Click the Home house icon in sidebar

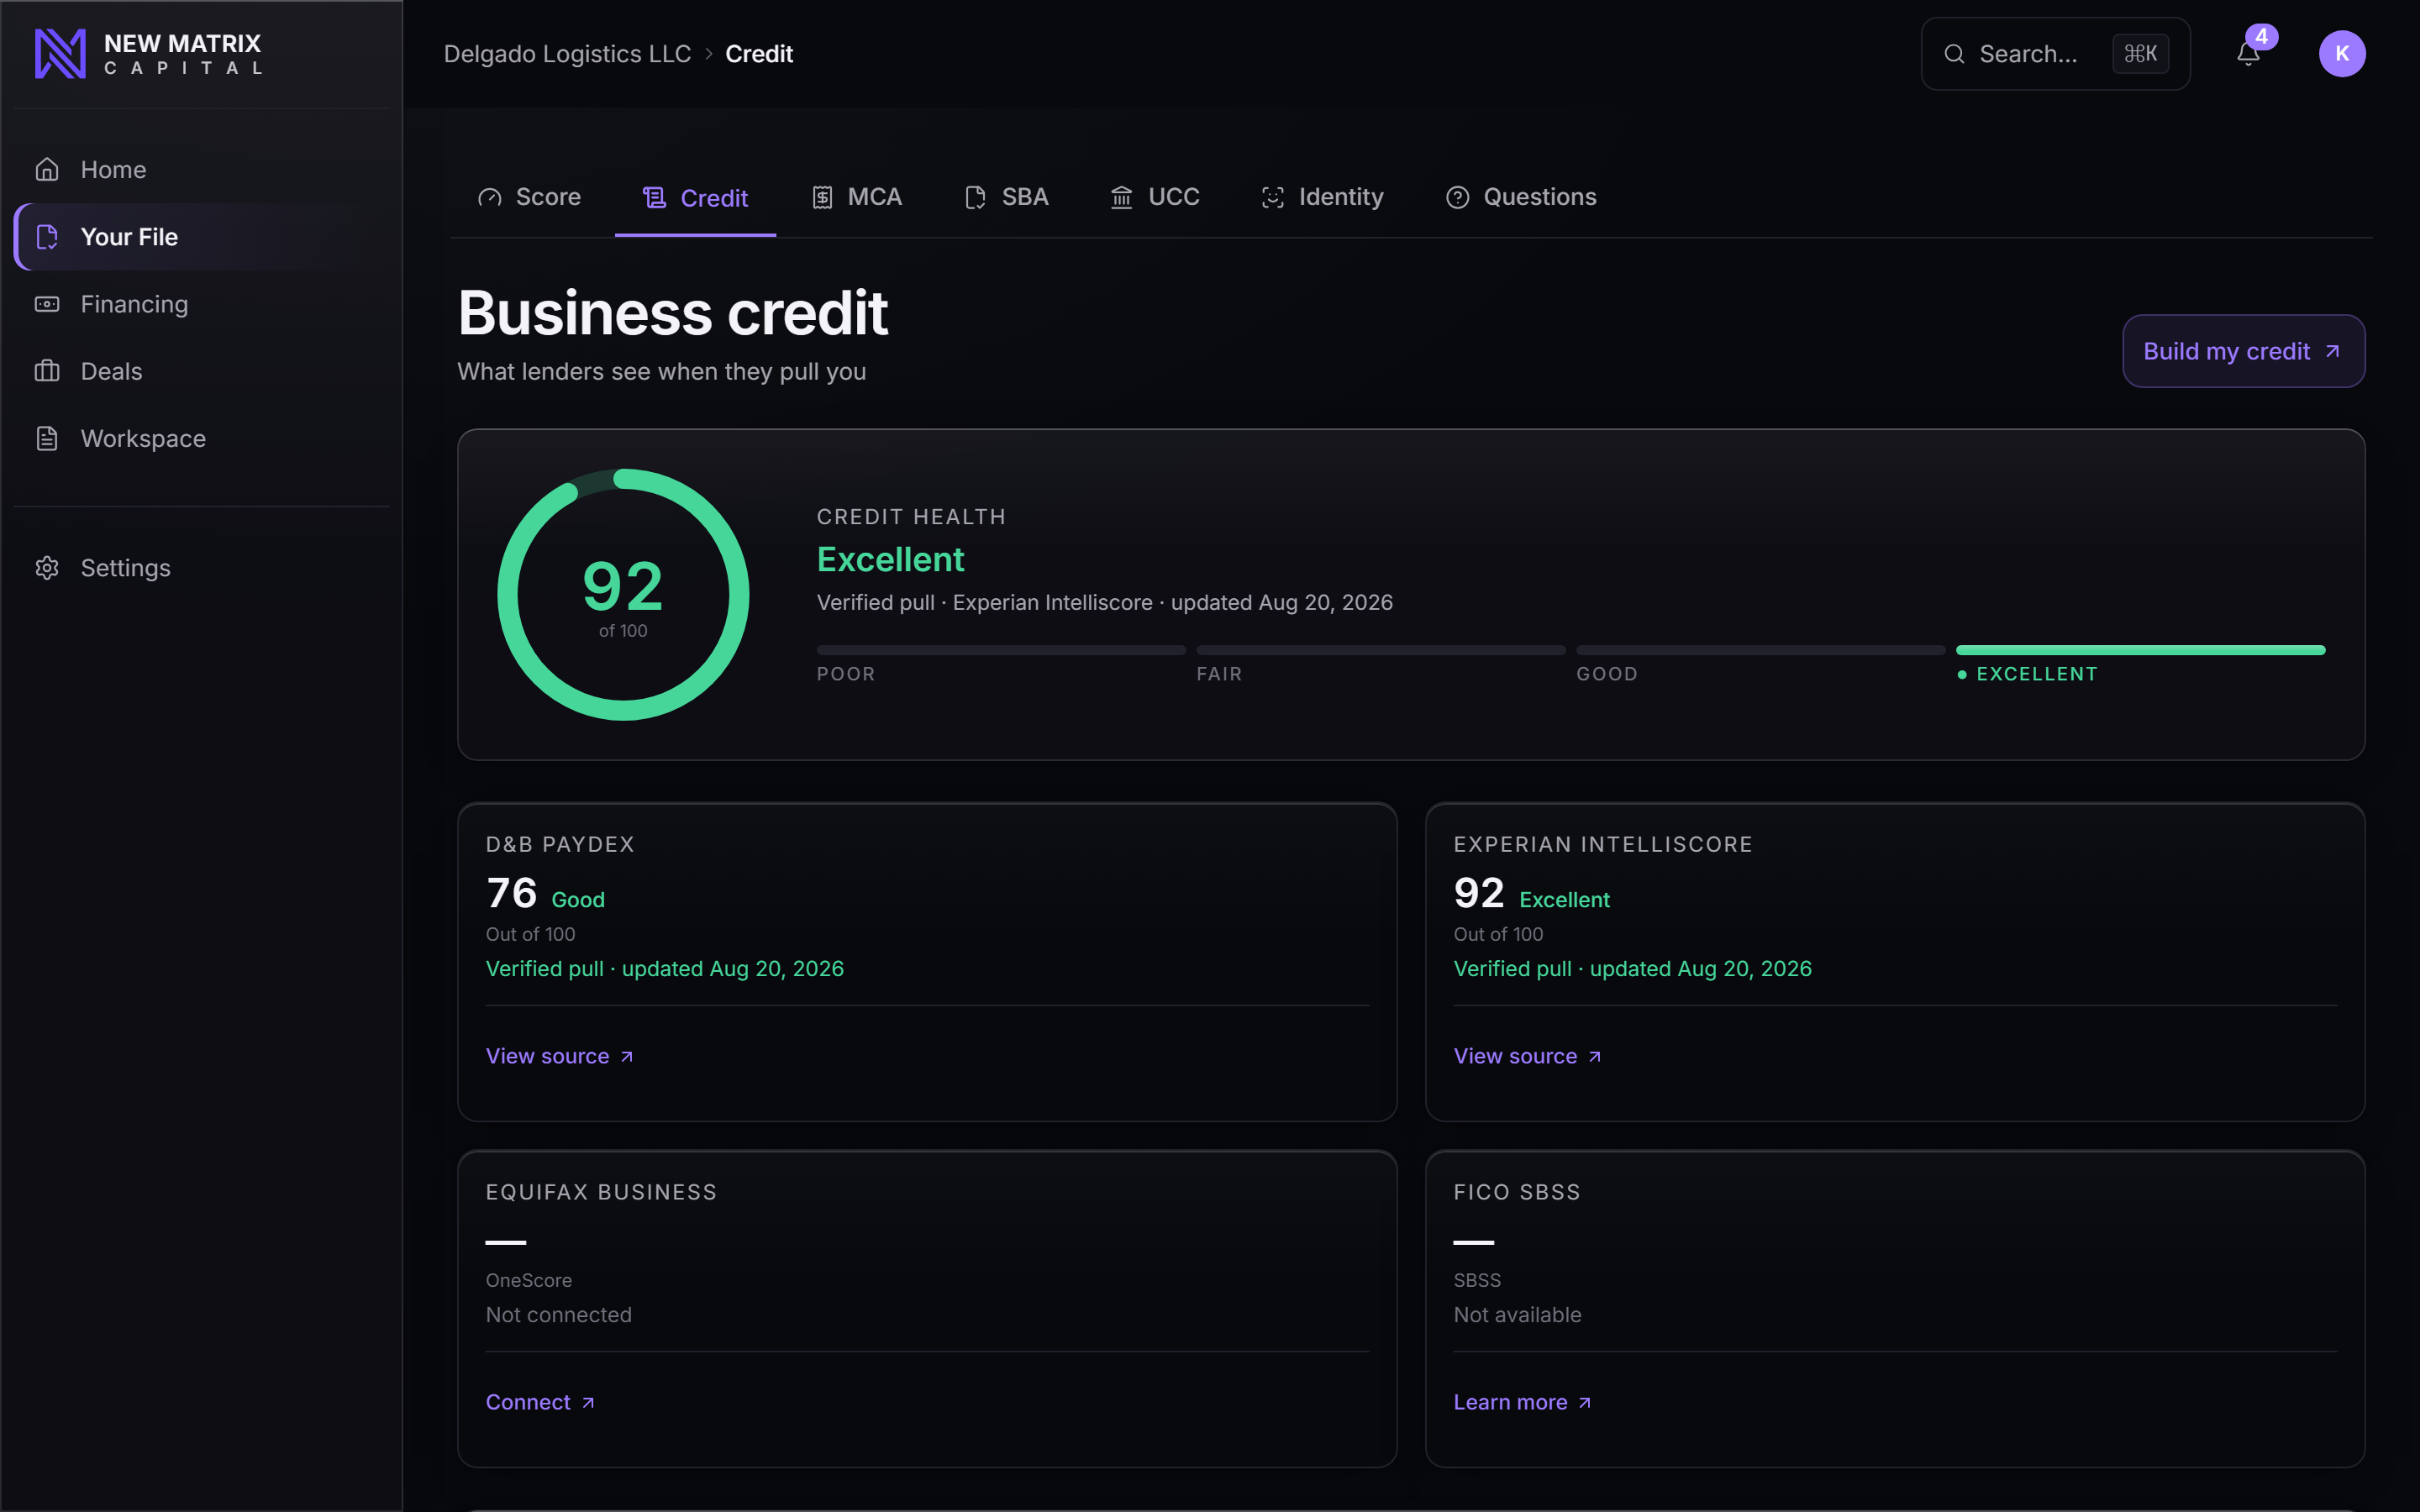point(47,170)
